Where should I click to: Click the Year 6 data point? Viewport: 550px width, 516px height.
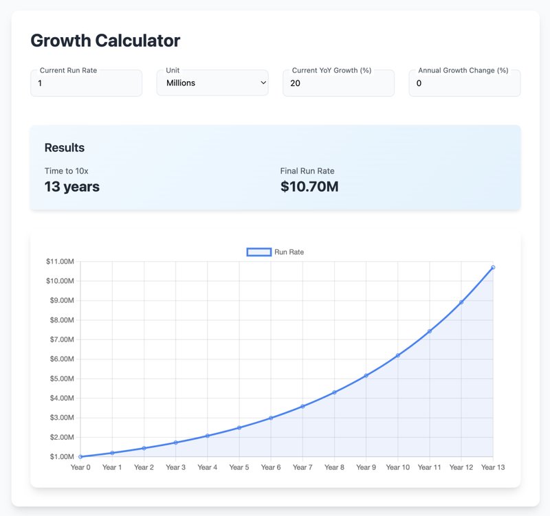[271, 418]
